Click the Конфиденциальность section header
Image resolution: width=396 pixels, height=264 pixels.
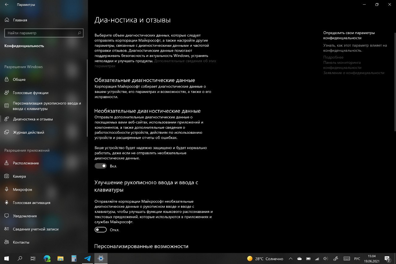click(x=24, y=46)
